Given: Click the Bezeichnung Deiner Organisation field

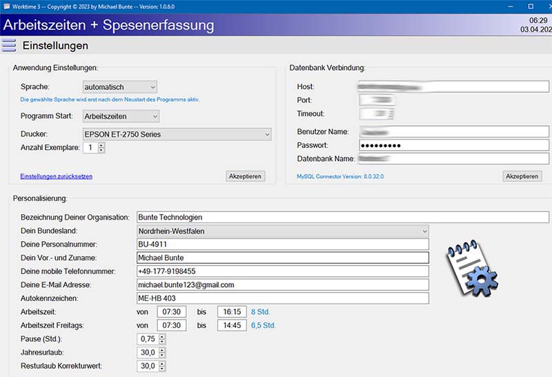Looking at the screenshot, I should click(x=343, y=217).
